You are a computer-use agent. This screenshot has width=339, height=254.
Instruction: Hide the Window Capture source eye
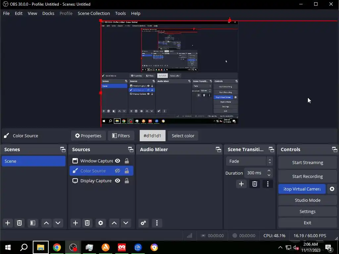tap(118, 161)
